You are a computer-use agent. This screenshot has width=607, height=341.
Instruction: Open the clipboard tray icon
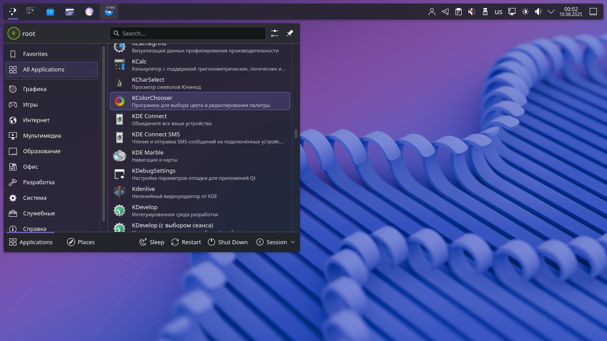[x=459, y=12]
